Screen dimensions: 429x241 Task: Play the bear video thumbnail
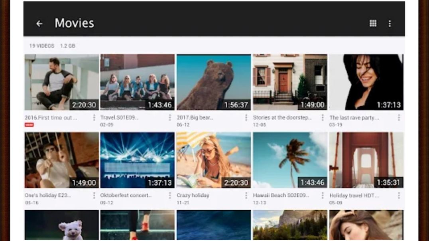[x=214, y=82]
